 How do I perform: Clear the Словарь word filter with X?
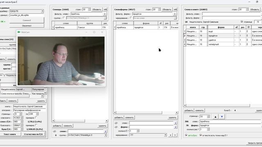coord(105,14)
